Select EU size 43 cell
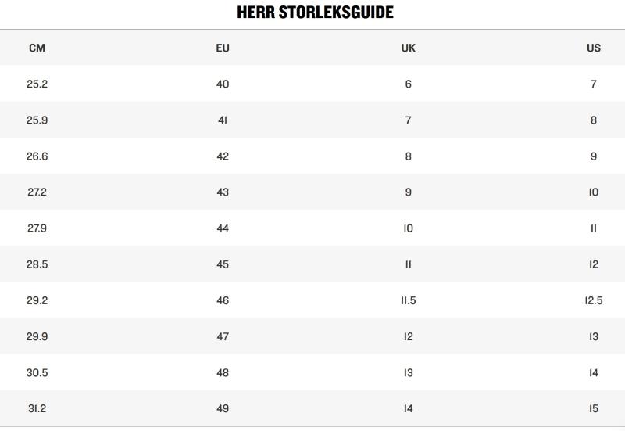Image resolution: width=625 pixels, height=431 pixels. pyautogui.click(x=223, y=192)
